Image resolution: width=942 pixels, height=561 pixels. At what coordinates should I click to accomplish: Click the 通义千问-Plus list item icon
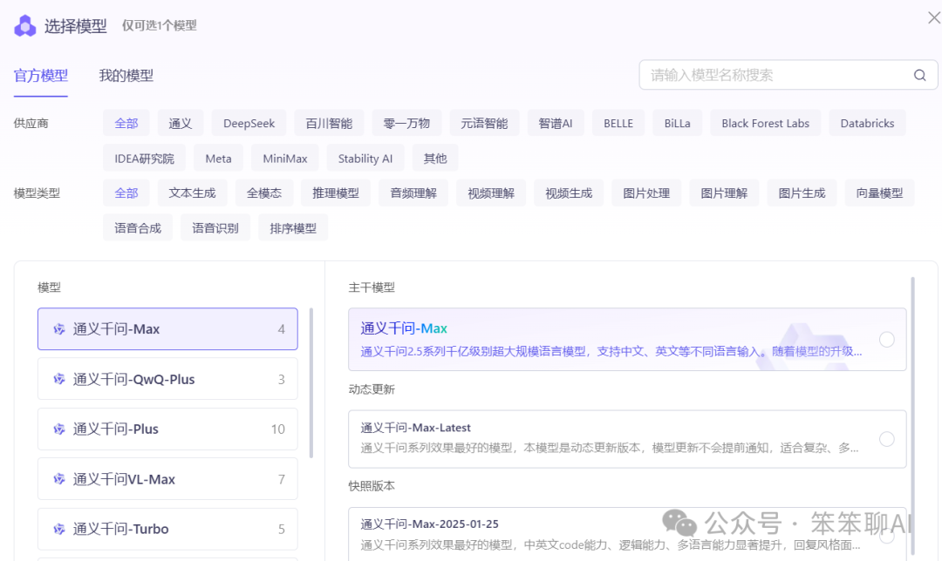click(59, 429)
